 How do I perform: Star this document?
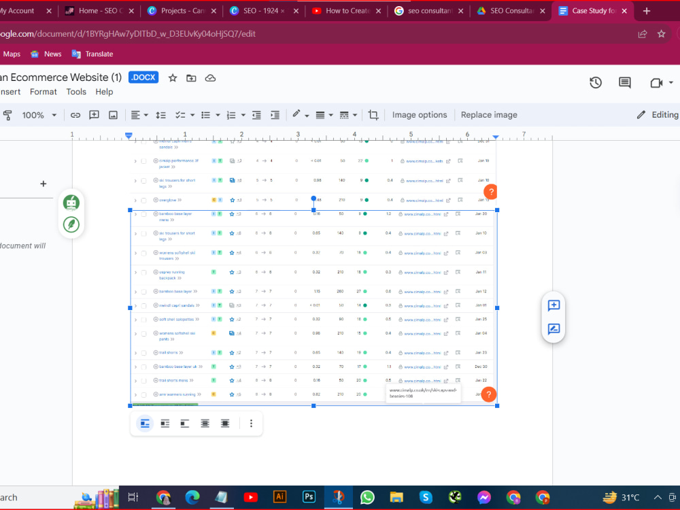point(173,78)
